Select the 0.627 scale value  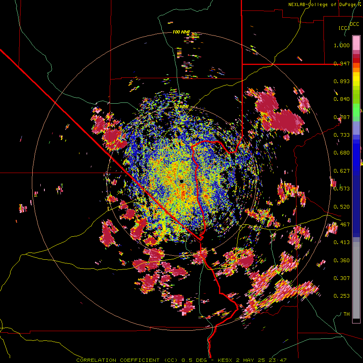pos(342,171)
